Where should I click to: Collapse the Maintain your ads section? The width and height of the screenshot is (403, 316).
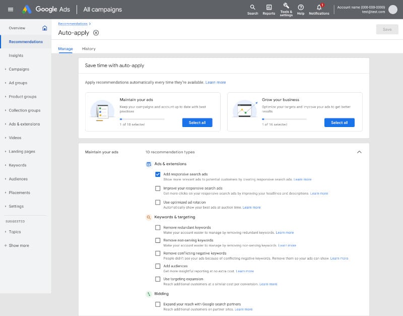click(359, 152)
